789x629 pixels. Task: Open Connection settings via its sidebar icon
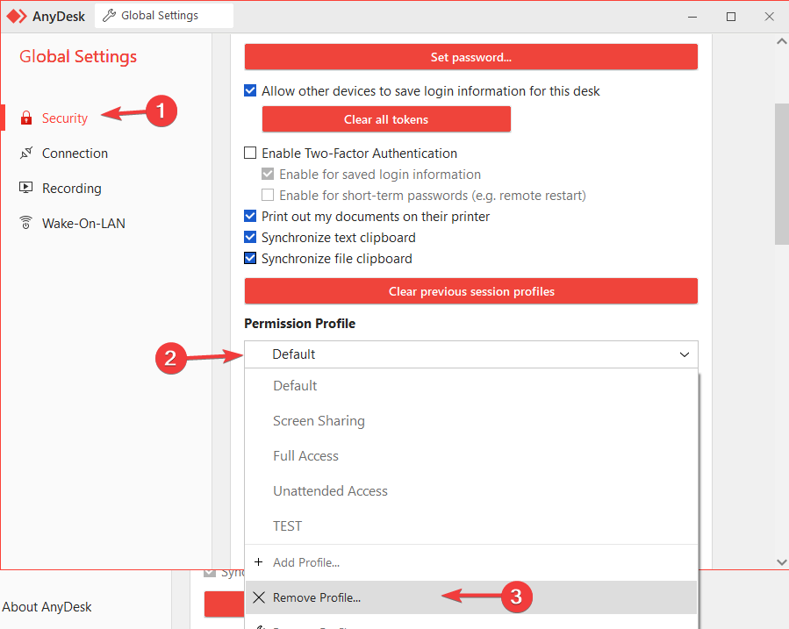point(25,153)
